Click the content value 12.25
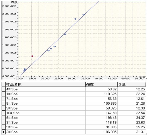Viewport: 147px width, 136px height. [x=140, y=89]
